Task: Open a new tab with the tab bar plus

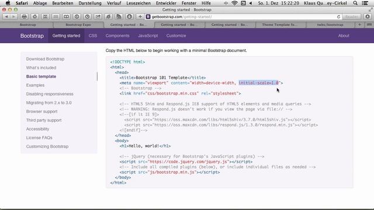Action: coord(360,24)
